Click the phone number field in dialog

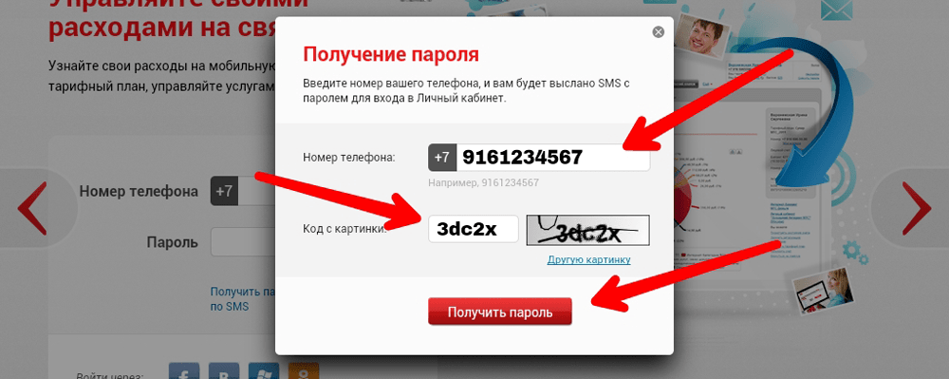[x=553, y=158]
